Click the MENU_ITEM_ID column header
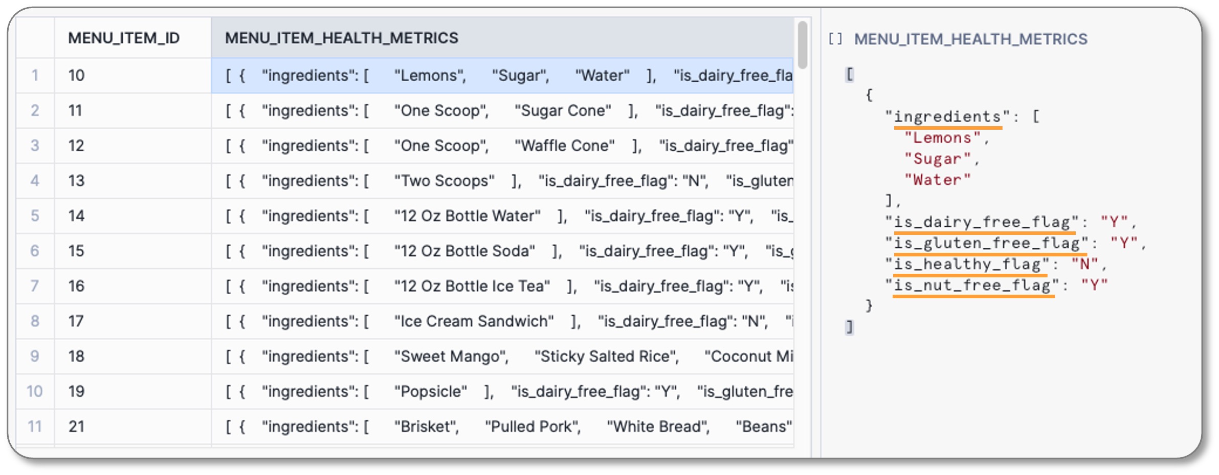Viewport: 1219px width, 475px height. tap(124, 38)
